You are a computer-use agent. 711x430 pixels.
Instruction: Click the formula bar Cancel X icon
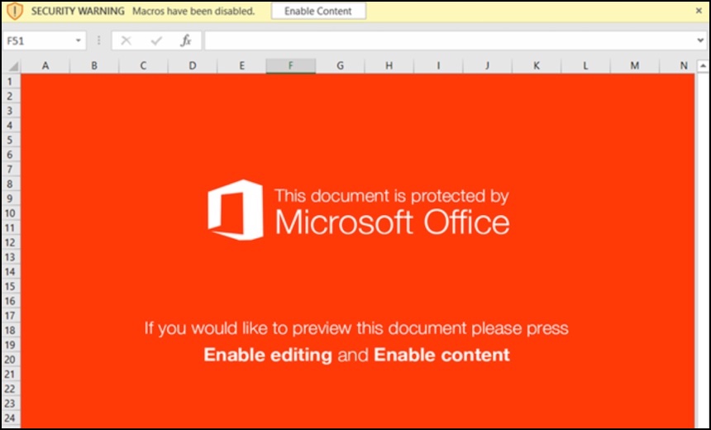126,41
